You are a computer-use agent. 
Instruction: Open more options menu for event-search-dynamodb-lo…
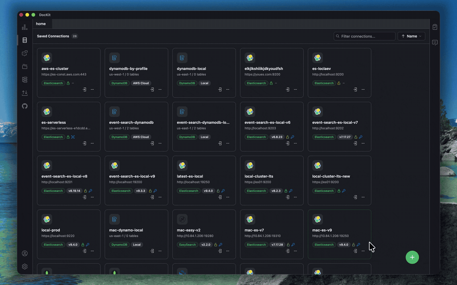228,143
